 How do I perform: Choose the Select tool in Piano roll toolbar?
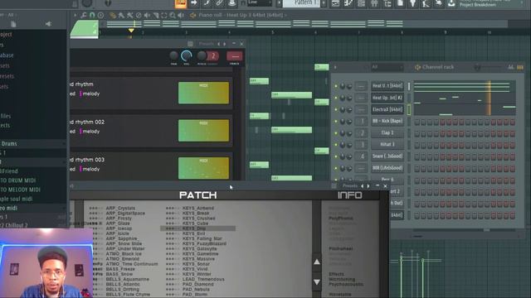click(164, 15)
